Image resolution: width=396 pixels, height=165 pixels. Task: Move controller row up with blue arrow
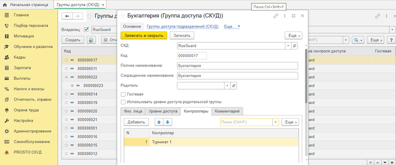click(159, 122)
